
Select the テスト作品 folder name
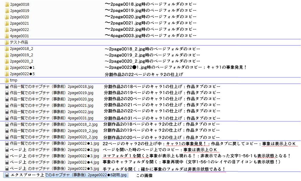coord(19,42)
